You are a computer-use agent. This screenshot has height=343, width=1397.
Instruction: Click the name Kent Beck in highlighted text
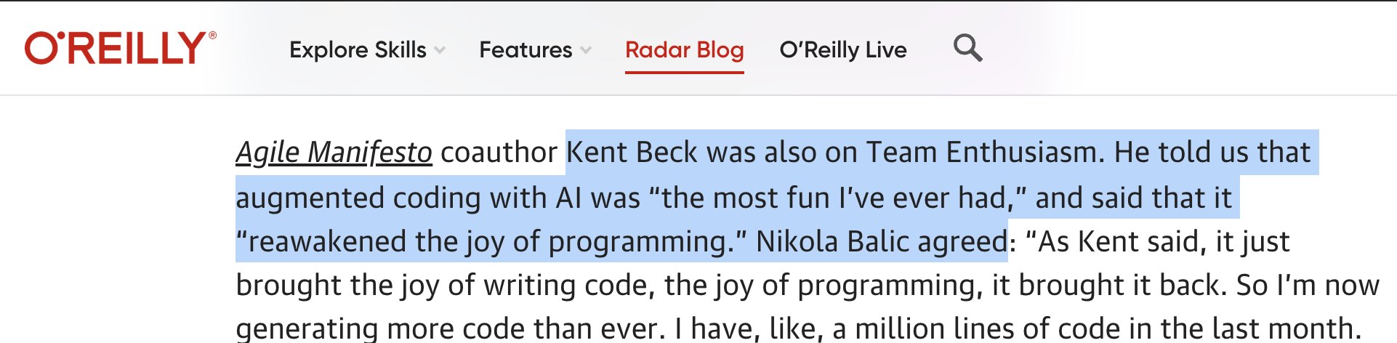[632, 152]
